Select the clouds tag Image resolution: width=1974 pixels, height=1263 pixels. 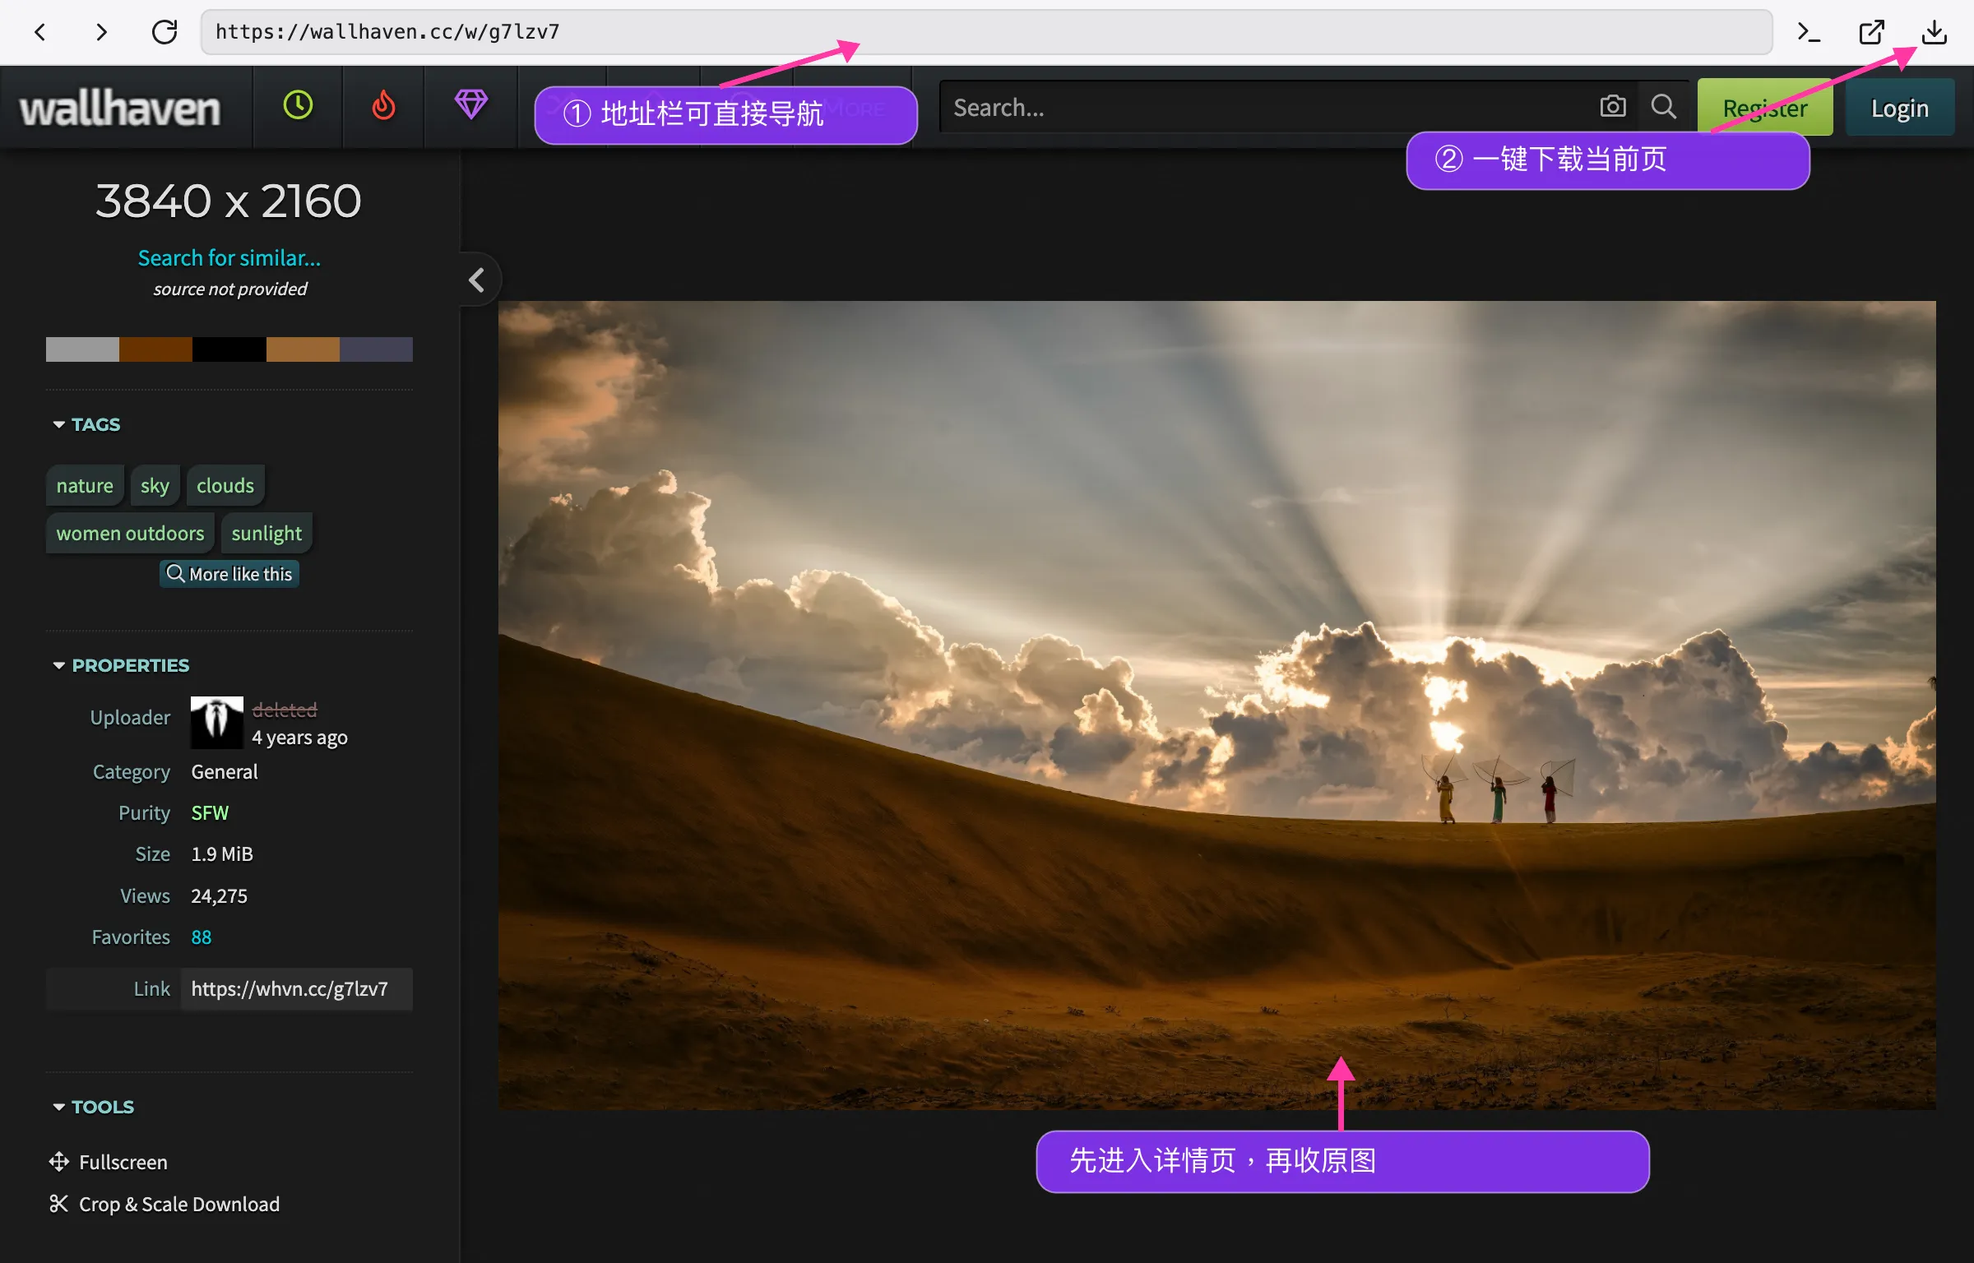click(225, 485)
